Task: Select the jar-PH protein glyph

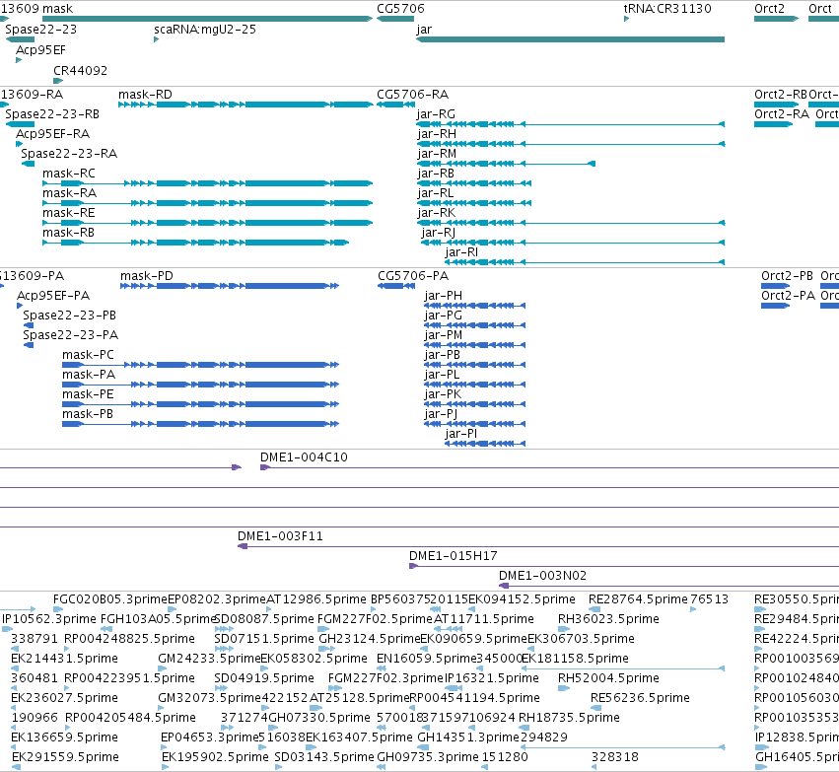Action: (x=474, y=306)
